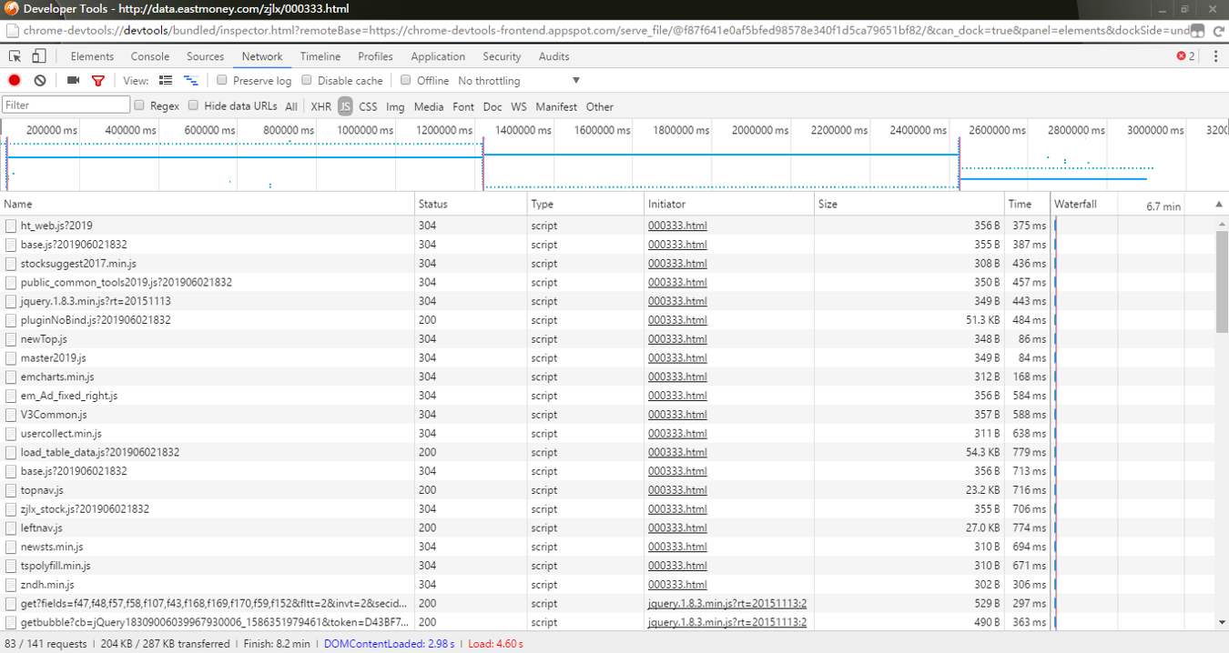Enable the Preserve log checkbox
The image size is (1229, 653).
tap(221, 80)
